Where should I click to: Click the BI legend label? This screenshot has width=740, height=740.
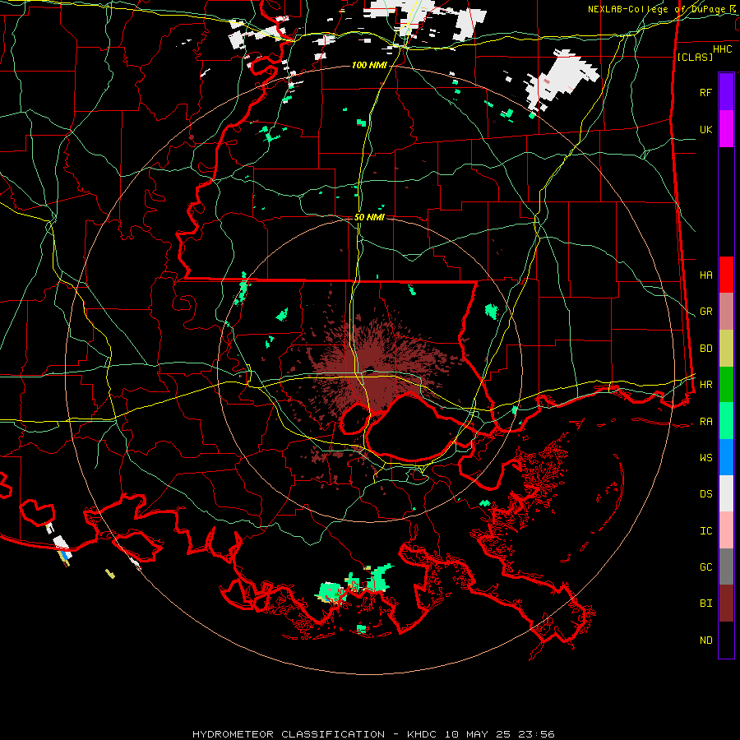coord(705,604)
